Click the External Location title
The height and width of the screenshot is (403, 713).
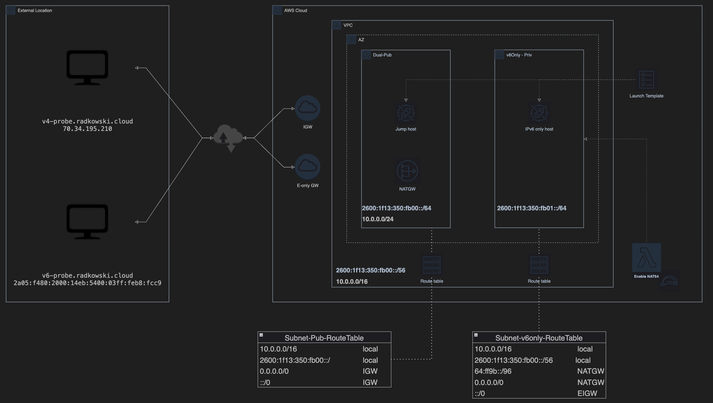point(35,11)
